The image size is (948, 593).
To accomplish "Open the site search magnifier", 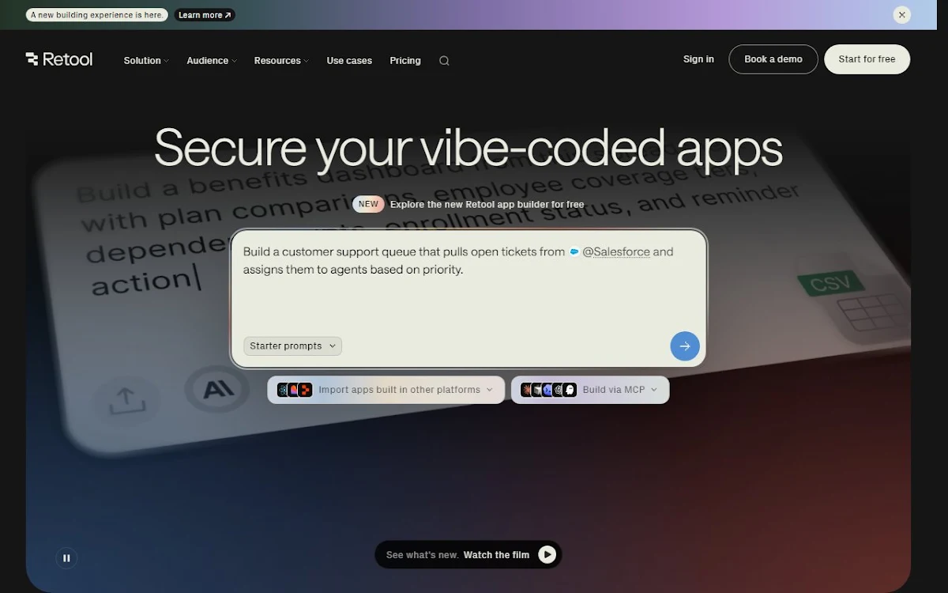I will [444, 61].
